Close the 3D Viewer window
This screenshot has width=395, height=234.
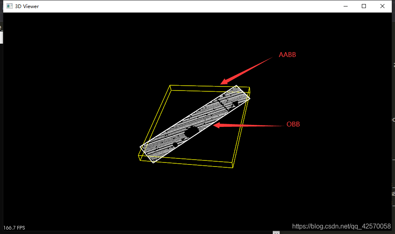coord(382,6)
